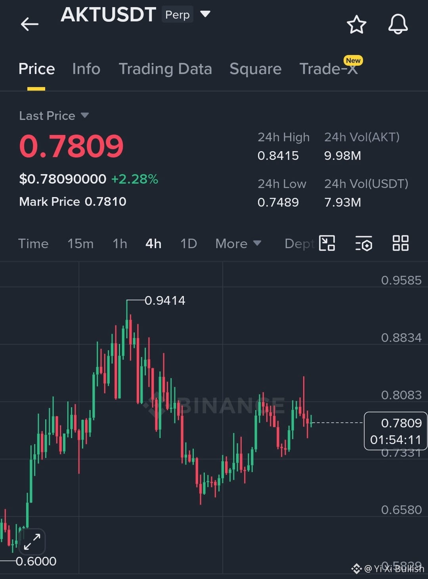Select the 1h chart interval

point(120,243)
